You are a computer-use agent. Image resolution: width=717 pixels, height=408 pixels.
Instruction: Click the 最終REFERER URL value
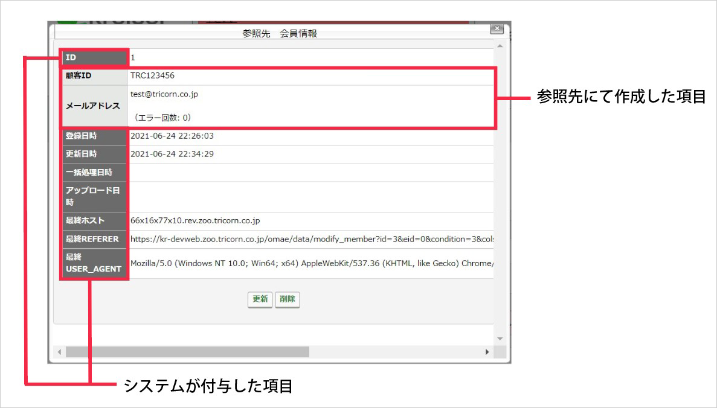tap(312, 239)
